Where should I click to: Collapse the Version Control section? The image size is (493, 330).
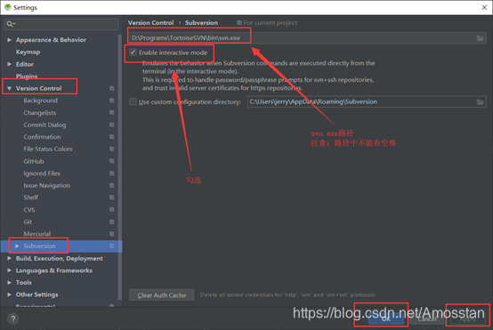(x=10, y=89)
